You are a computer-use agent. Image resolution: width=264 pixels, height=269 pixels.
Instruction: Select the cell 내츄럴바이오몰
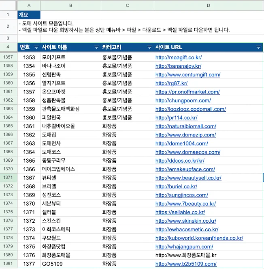tap(71, 126)
